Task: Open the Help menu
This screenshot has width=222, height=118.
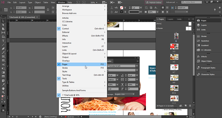Action: click(x=70, y=2)
